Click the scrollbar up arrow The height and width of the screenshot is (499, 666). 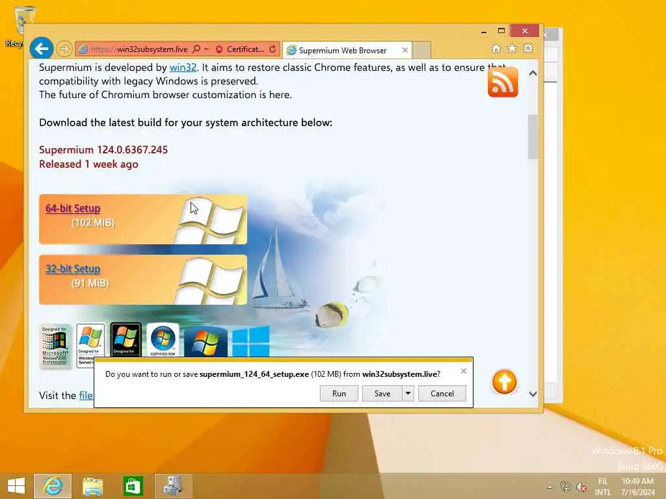coord(533,73)
